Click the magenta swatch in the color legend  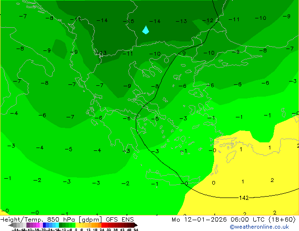tap(38, 225)
